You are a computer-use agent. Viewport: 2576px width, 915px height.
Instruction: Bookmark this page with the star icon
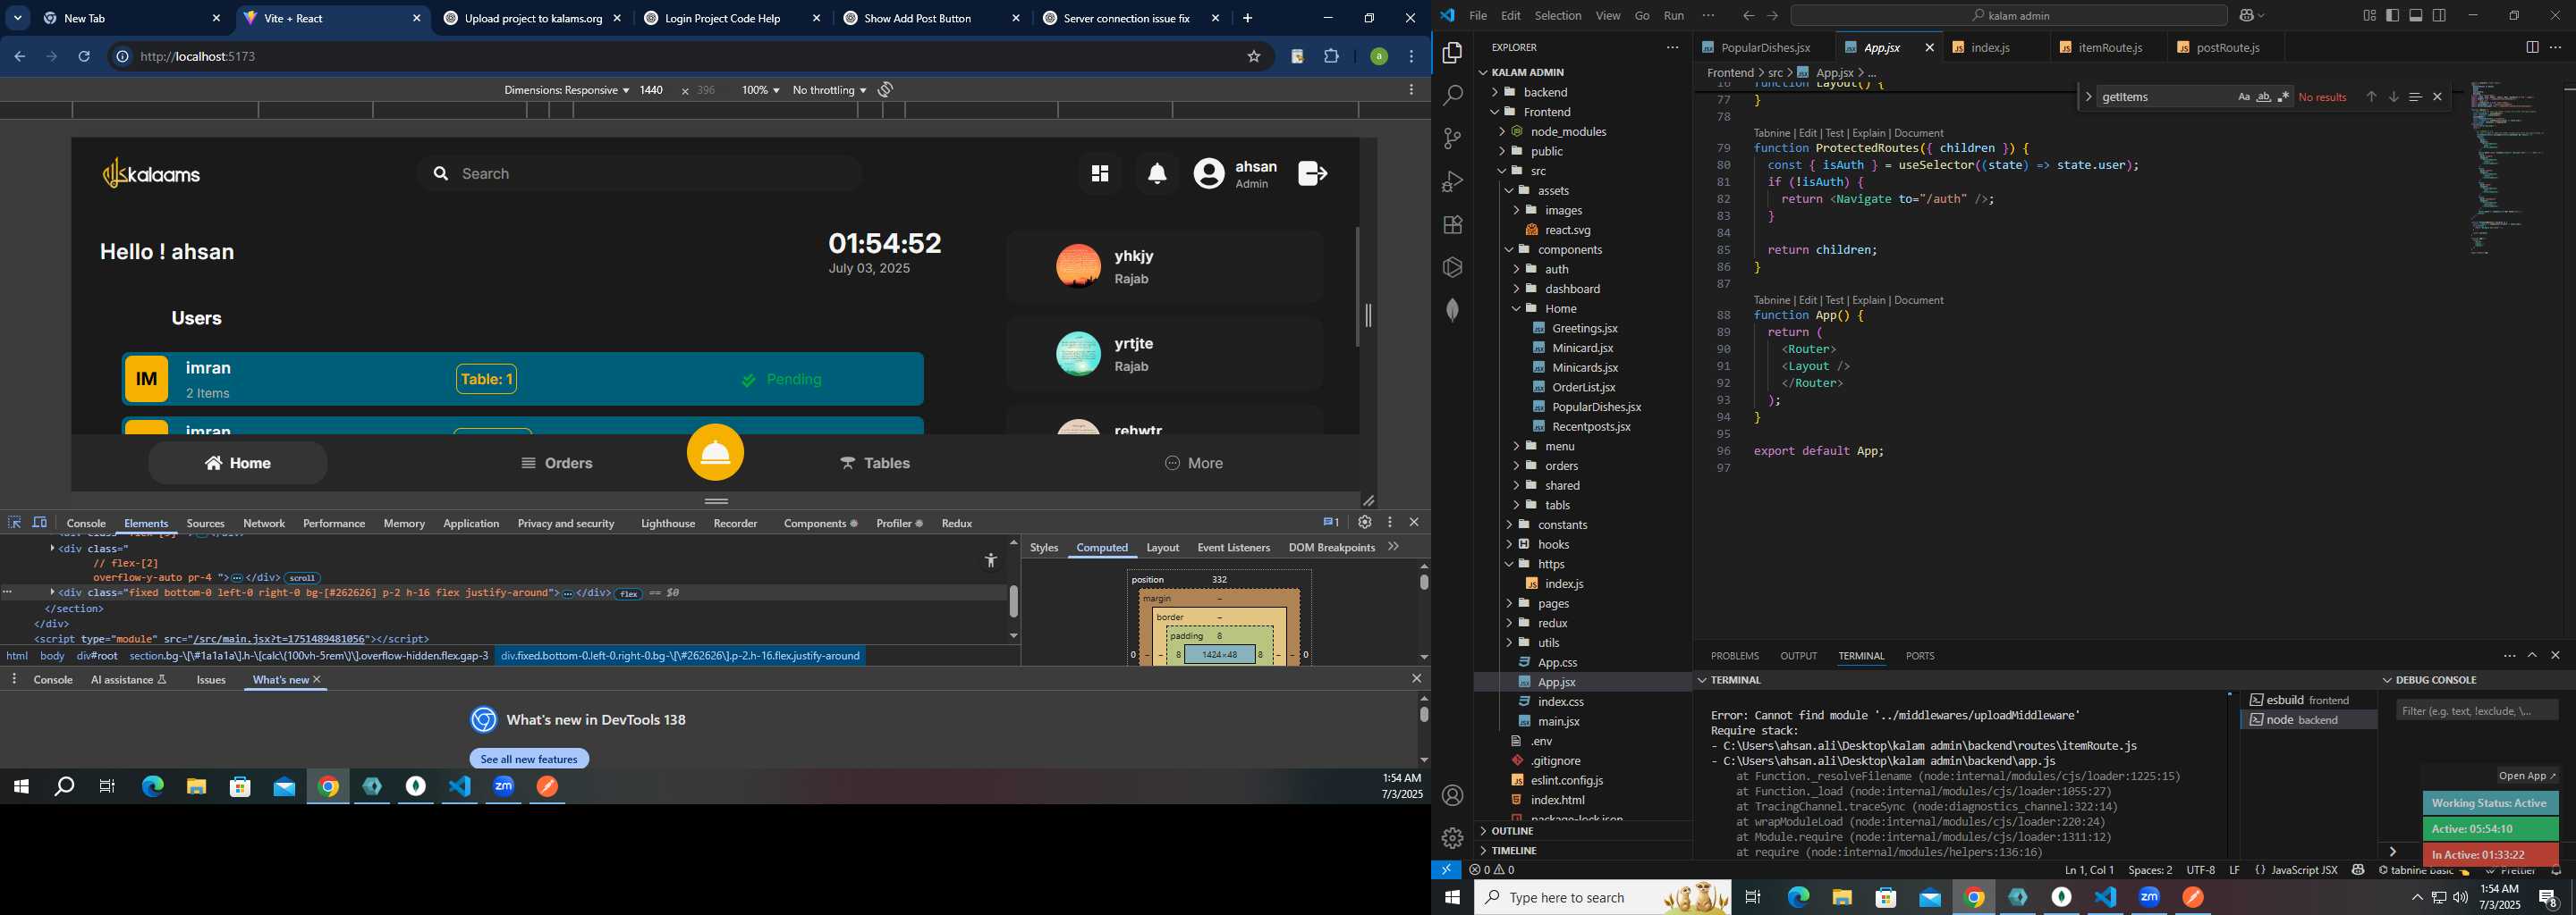click(1253, 57)
